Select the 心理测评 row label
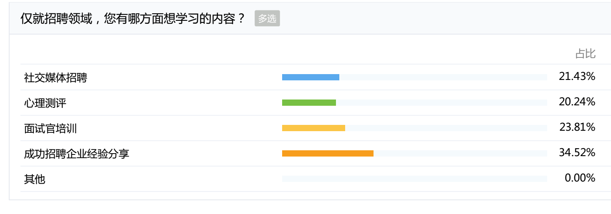This screenshot has width=611, height=214. click(x=45, y=103)
